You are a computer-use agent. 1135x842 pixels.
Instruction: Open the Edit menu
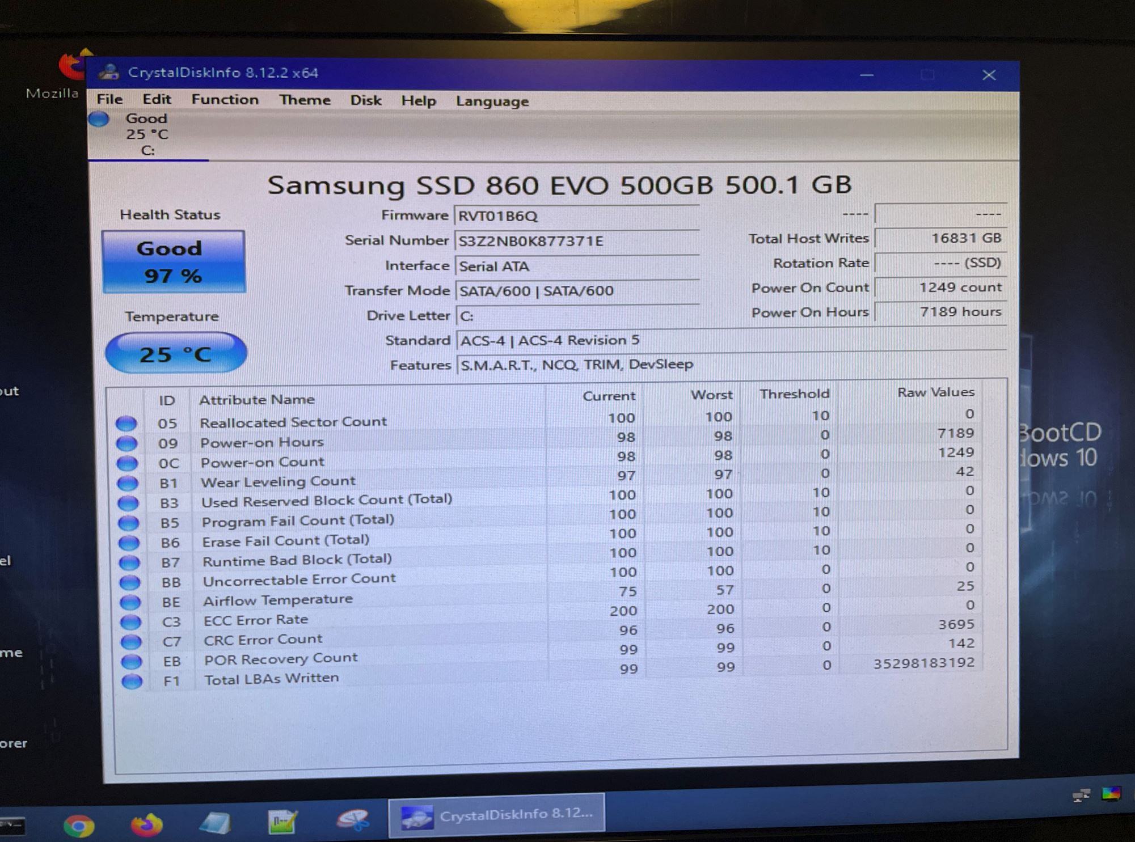(157, 99)
